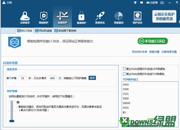Open the 系统优化 rocket icon
Viewport: 180px width, 130px height.
100,18
